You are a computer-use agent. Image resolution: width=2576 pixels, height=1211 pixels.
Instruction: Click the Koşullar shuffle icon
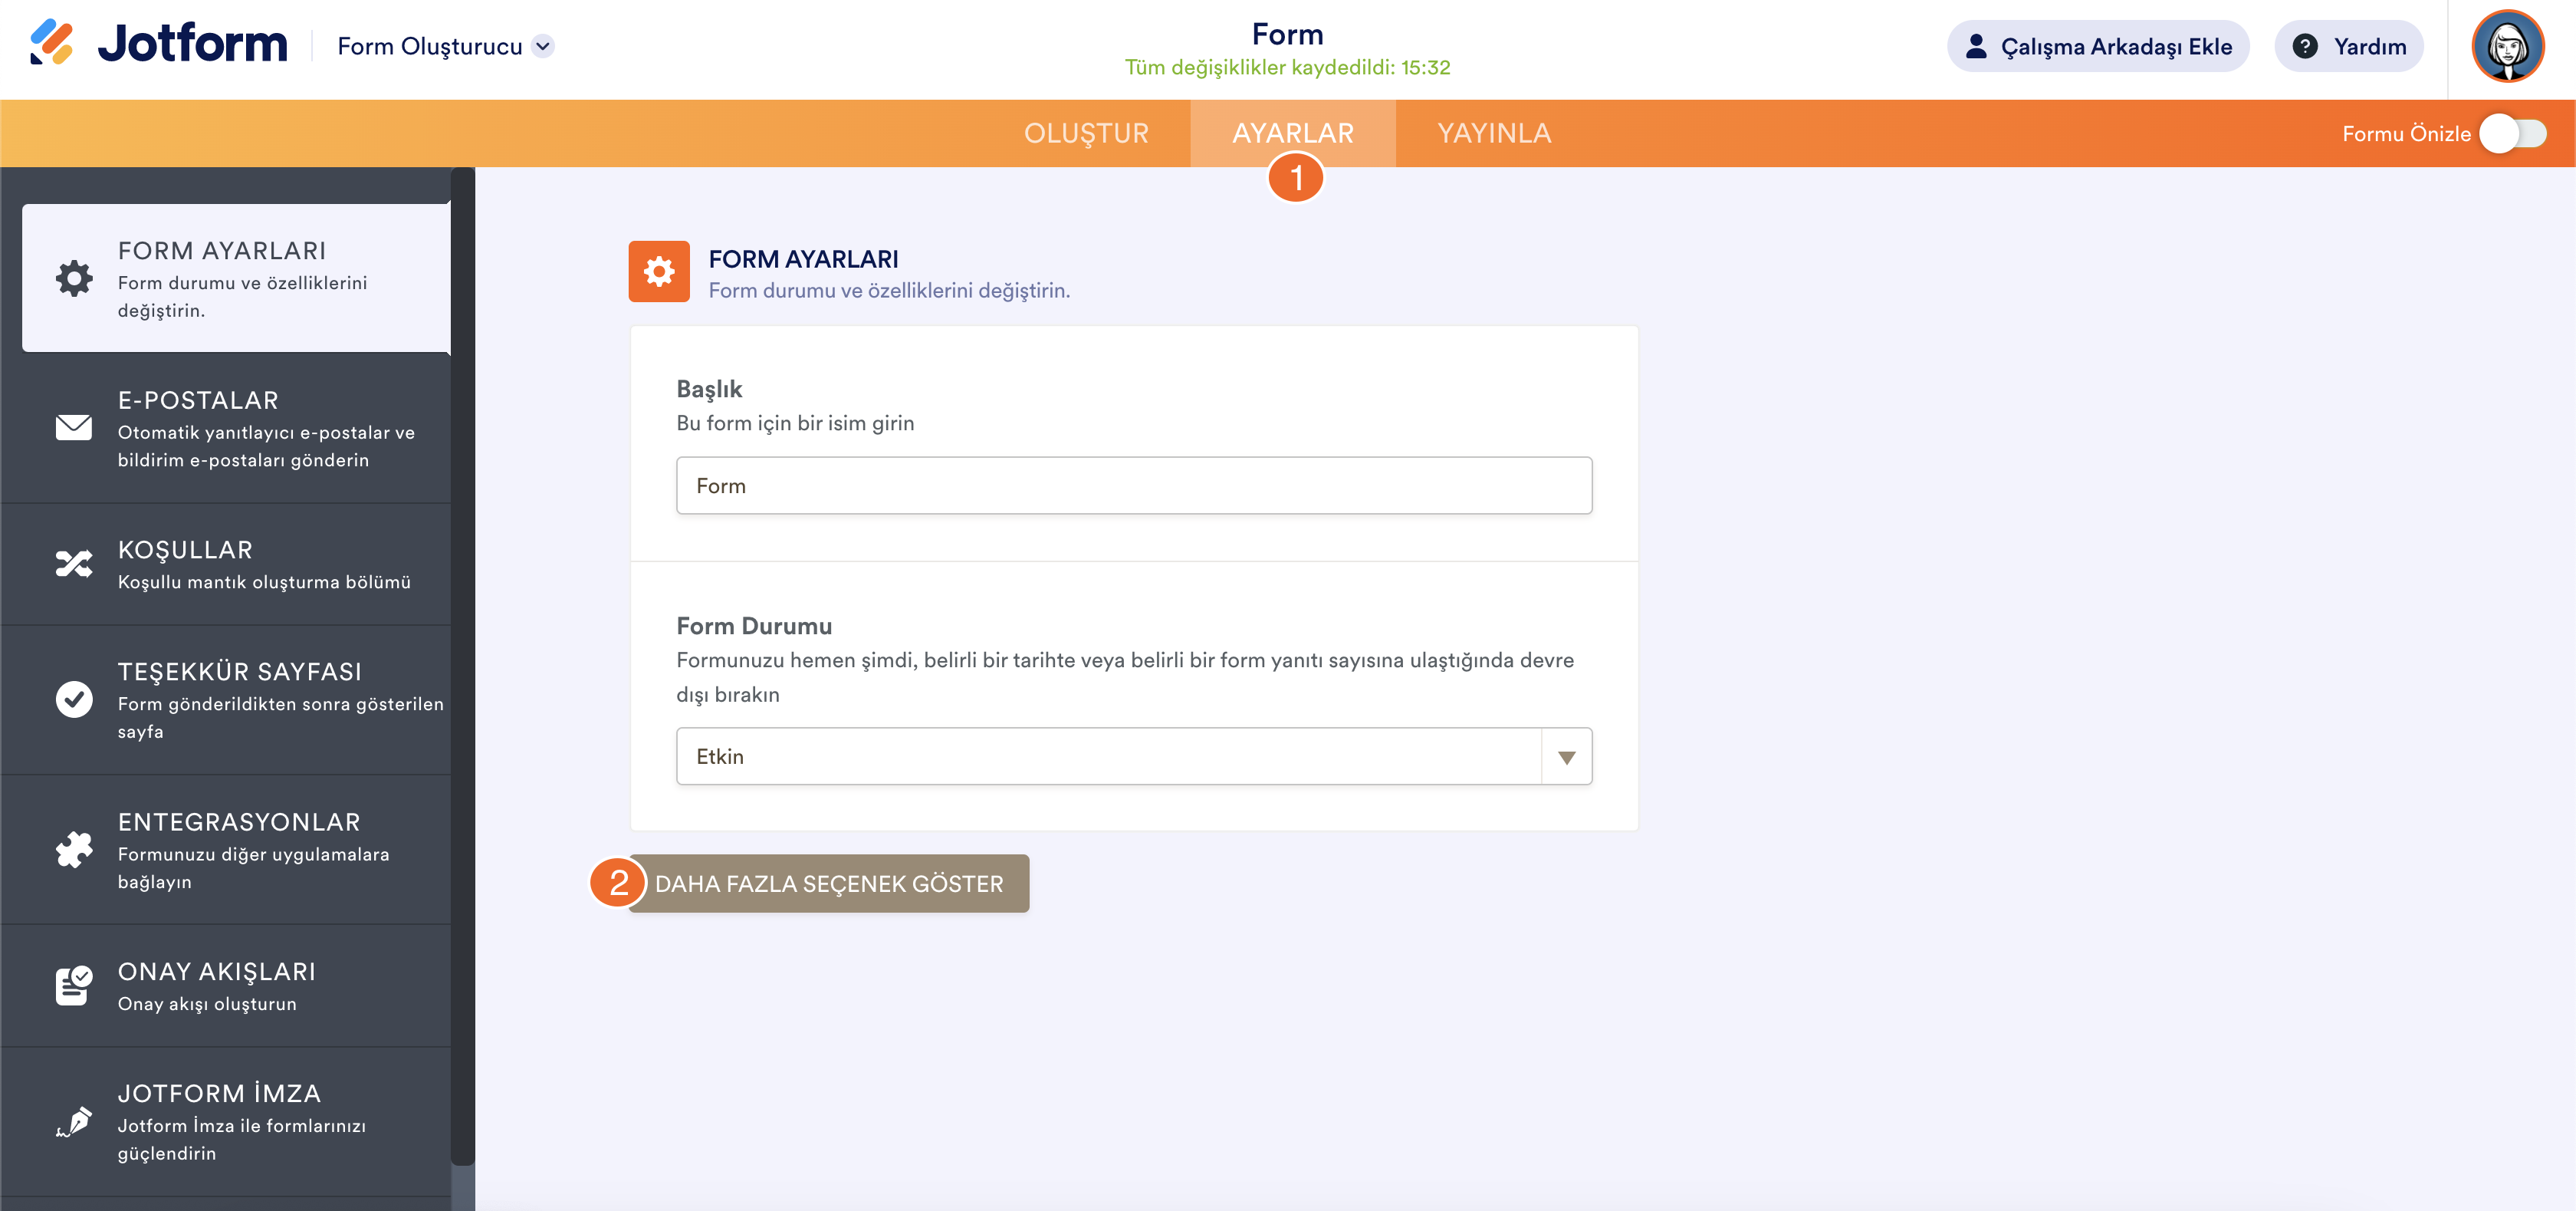pos(74,564)
